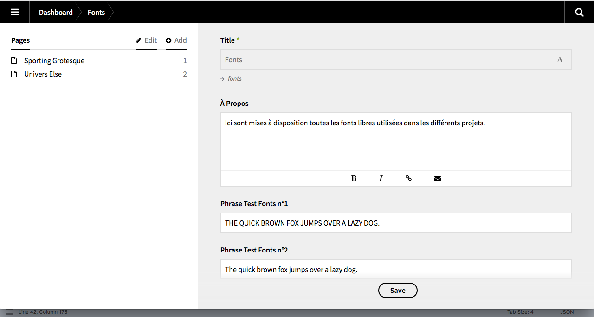The width and height of the screenshot is (594, 317).
Task: Open the Sporting Grotesque page
Action: tap(54, 61)
